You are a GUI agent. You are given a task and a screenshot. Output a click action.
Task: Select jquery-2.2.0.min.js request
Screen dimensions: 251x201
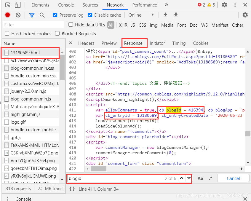[x=30, y=91]
